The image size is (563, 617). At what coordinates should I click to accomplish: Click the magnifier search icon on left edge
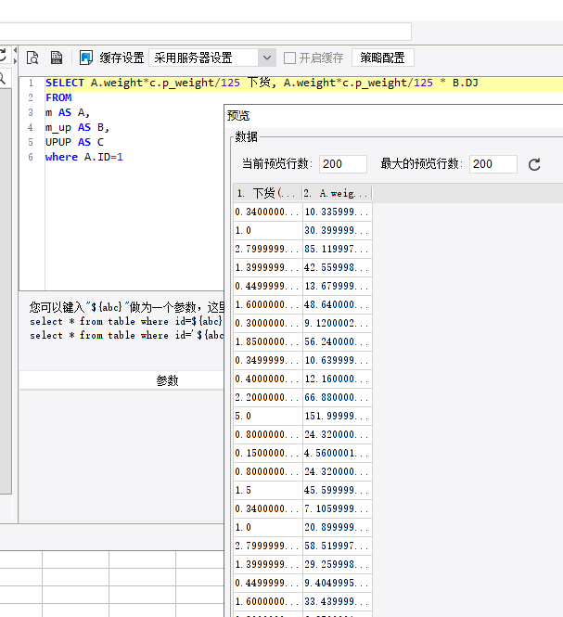3,78
